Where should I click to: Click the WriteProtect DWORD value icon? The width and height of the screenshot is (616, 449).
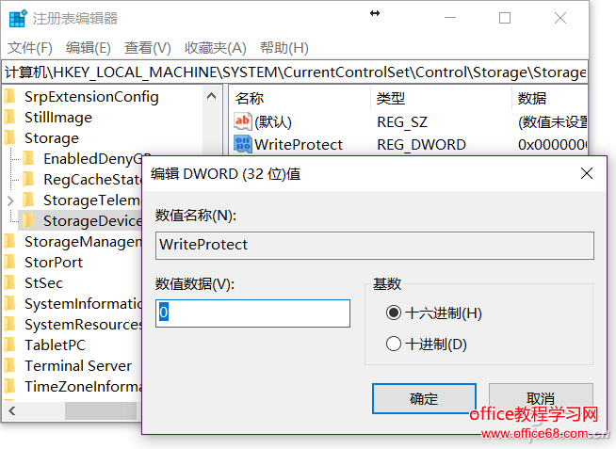[243, 144]
